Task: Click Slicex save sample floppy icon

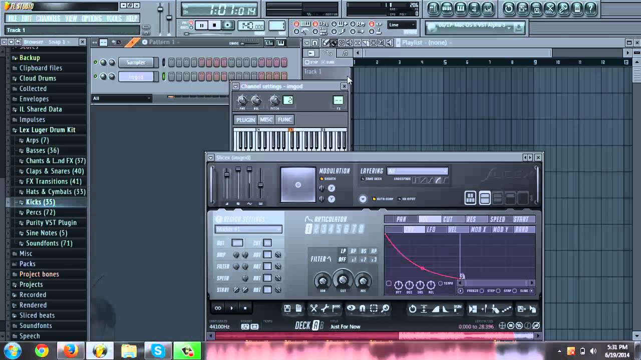Action: [287, 308]
